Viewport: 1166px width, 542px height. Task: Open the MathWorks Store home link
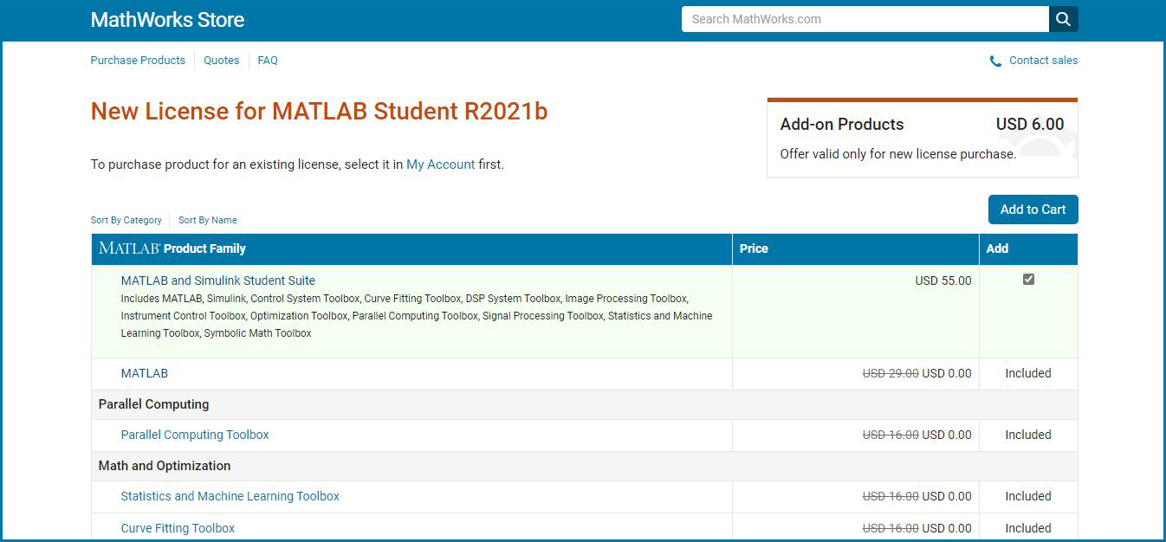pyautogui.click(x=167, y=20)
